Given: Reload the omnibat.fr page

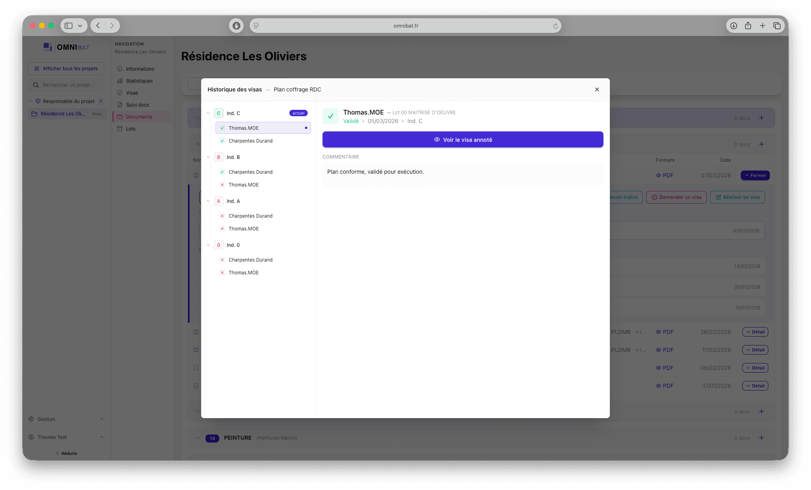Looking at the screenshot, I should pyautogui.click(x=555, y=26).
